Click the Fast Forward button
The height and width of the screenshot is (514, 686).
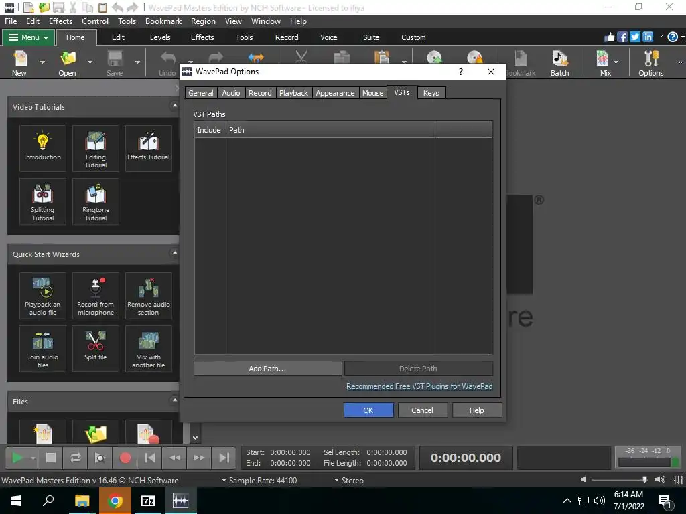pyautogui.click(x=199, y=458)
